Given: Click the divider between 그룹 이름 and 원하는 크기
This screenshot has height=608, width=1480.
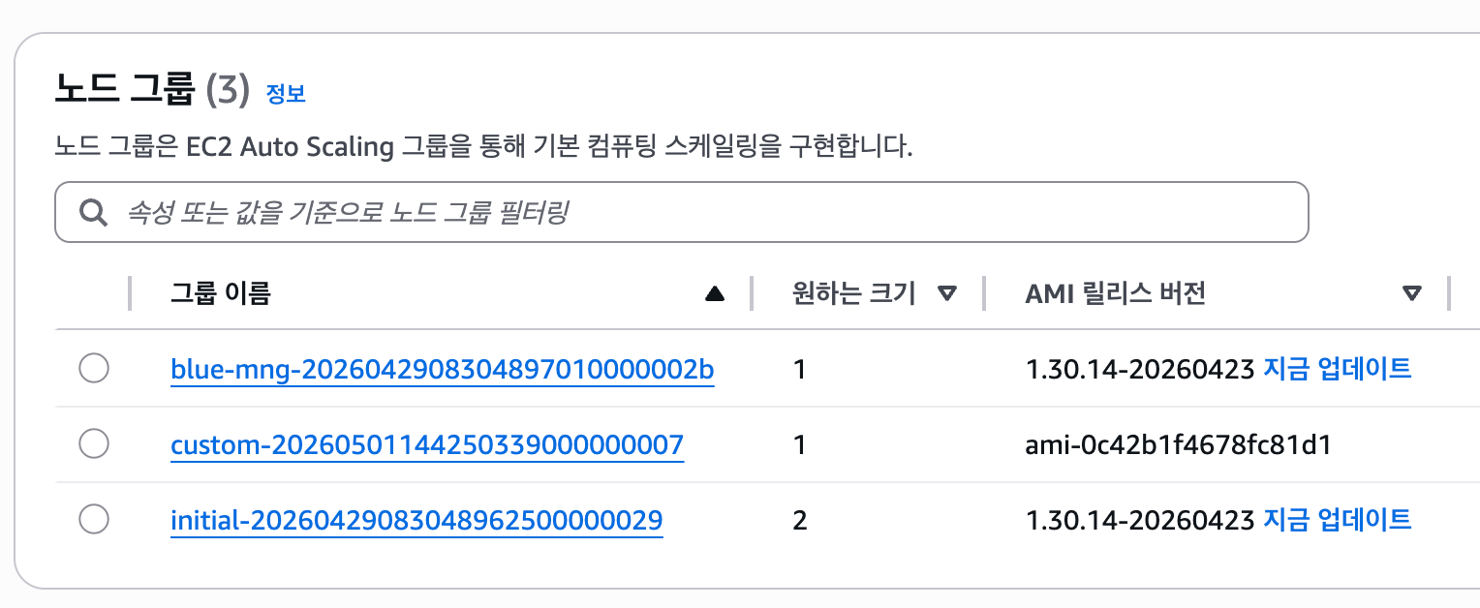Looking at the screenshot, I should pos(752,293).
